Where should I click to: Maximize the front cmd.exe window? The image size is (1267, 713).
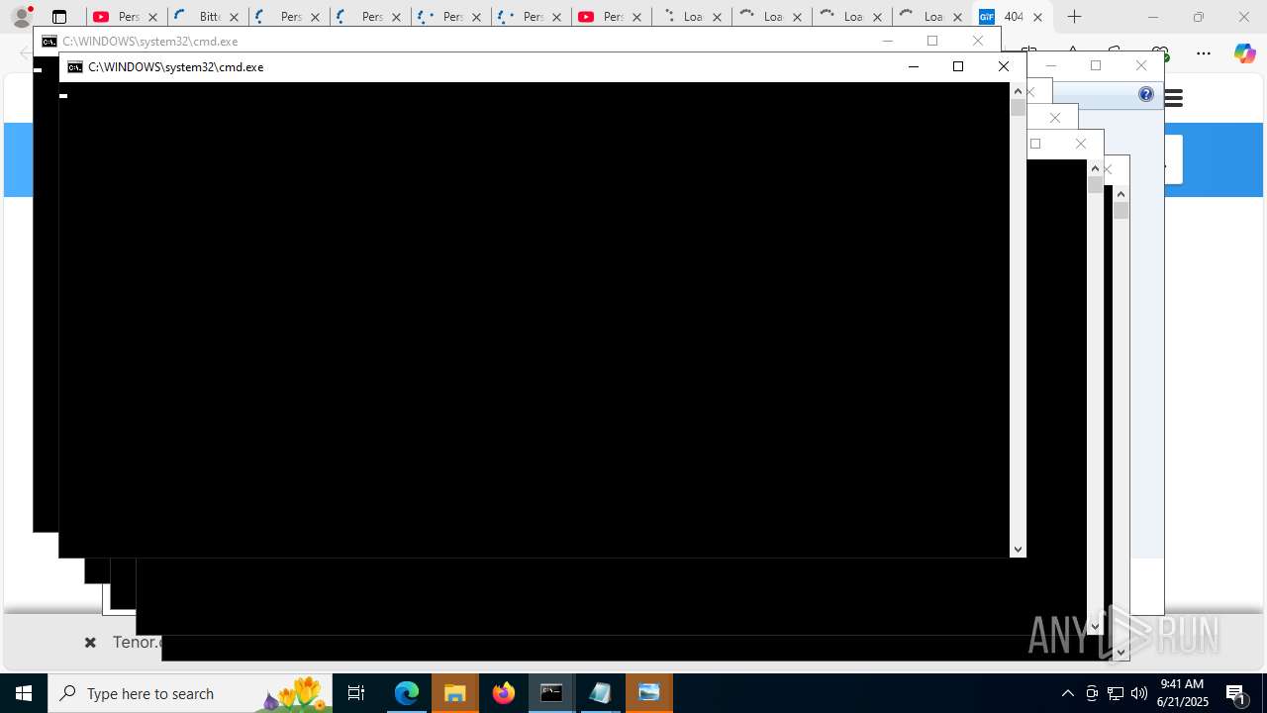957,66
